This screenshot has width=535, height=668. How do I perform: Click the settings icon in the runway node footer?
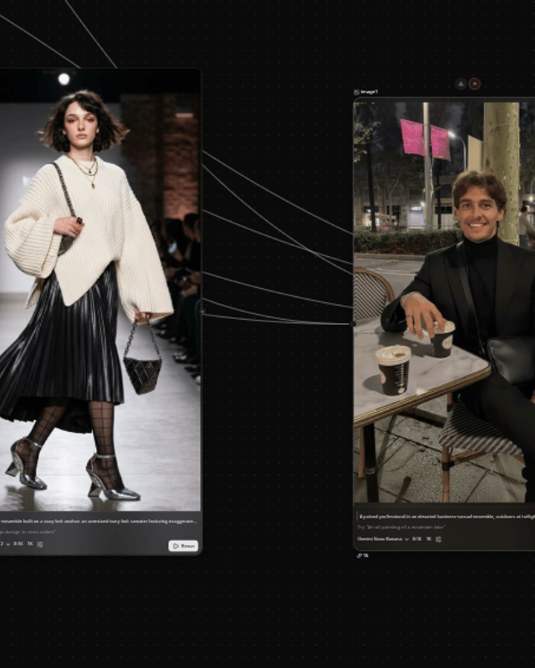coord(40,544)
